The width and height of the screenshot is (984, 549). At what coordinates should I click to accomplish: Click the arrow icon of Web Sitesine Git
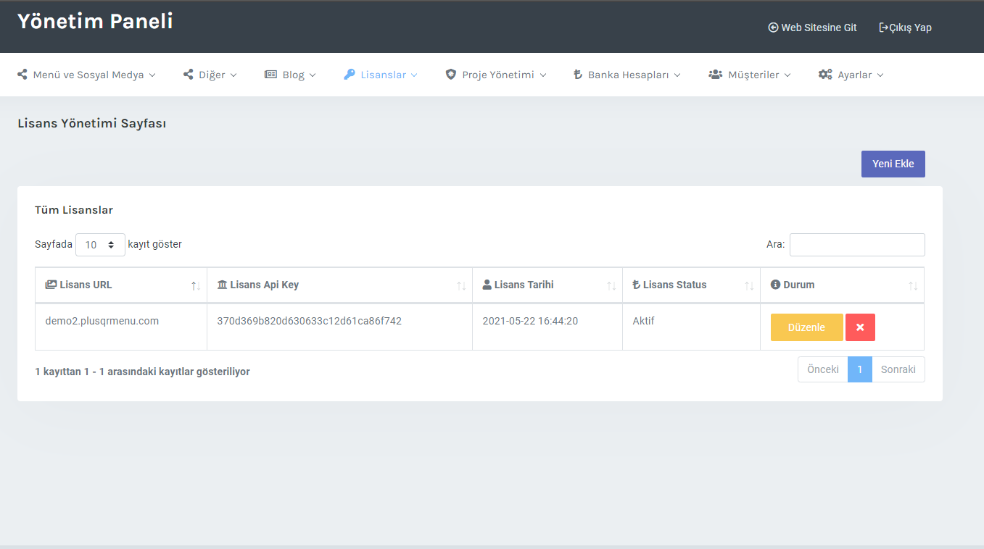tap(773, 28)
